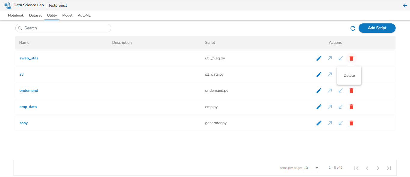
Task: Go back using the top-right arrow
Action: (405, 5)
